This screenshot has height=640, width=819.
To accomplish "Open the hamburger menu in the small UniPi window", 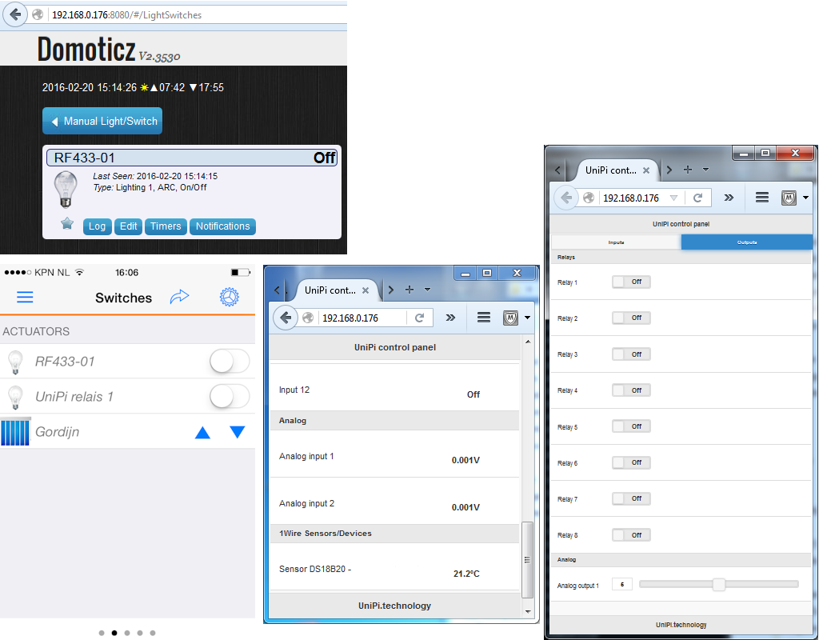I will 484,317.
